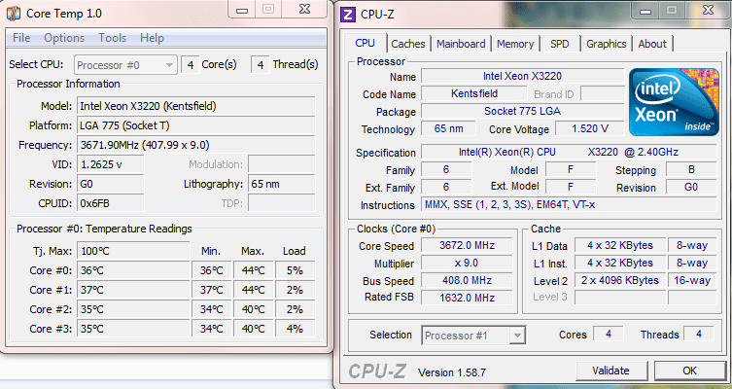Expand the Selection Processor #1 dropdown in CPU-Z
Screen dimensions: 732x389
(x=473, y=336)
